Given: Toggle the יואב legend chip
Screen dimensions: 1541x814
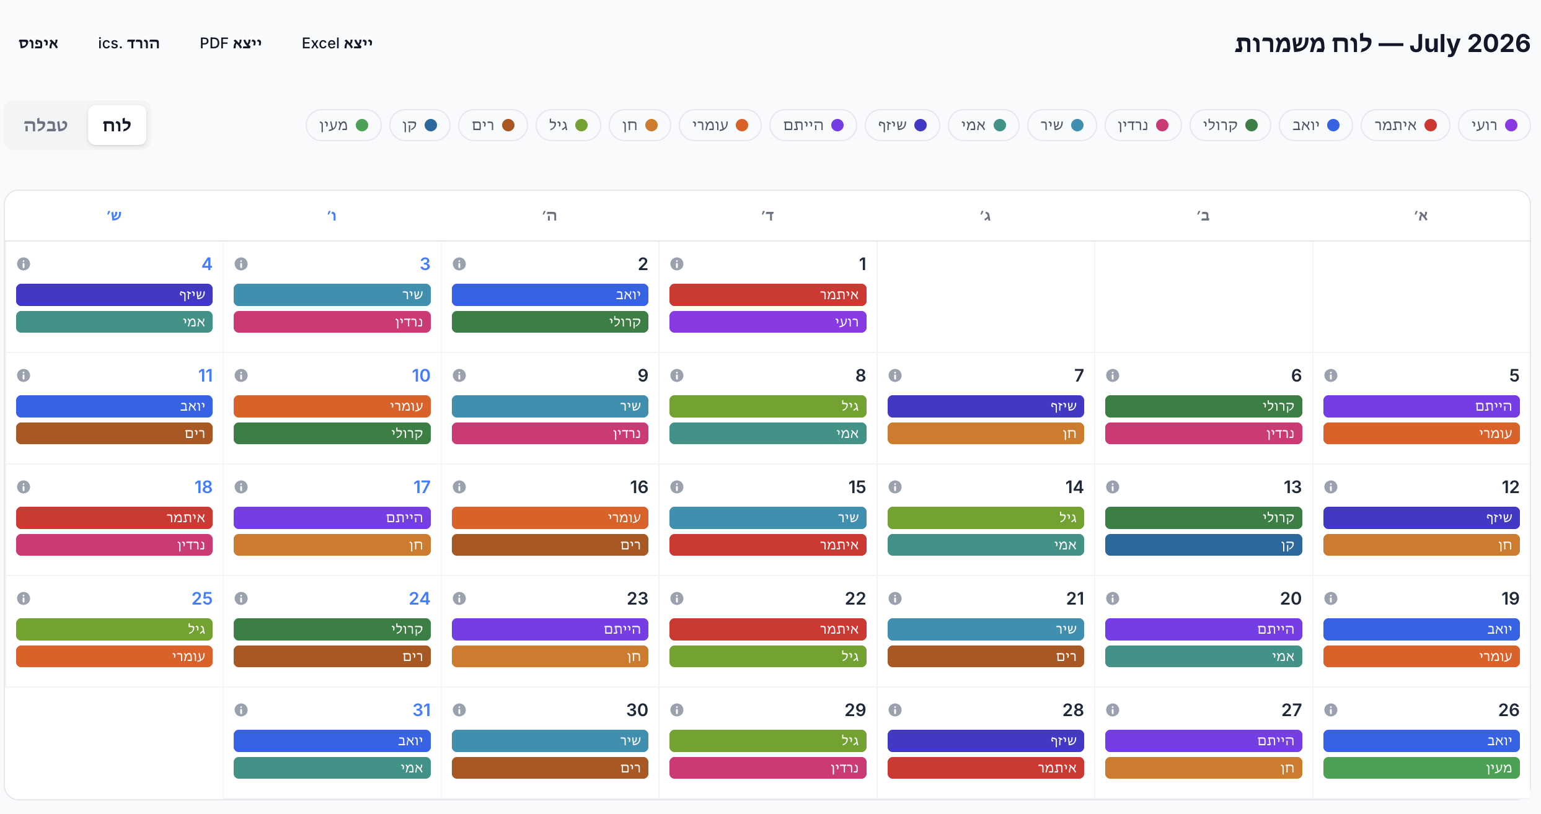Looking at the screenshot, I should click(x=1316, y=125).
